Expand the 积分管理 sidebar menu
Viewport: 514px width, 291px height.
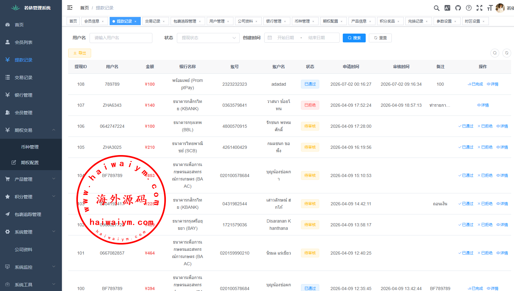coord(31,197)
